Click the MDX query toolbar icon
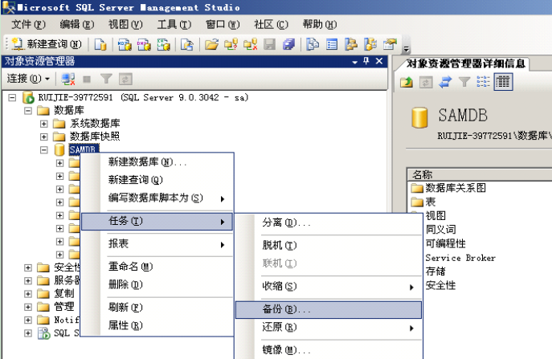Viewport: 552px width, 359px height. point(125,44)
